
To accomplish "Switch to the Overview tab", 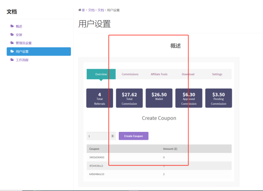I will point(101,74).
